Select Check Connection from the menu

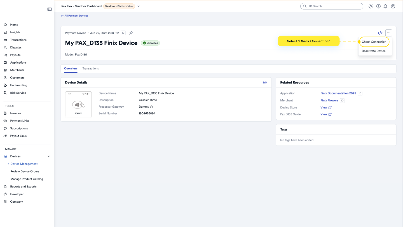(x=374, y=42)
